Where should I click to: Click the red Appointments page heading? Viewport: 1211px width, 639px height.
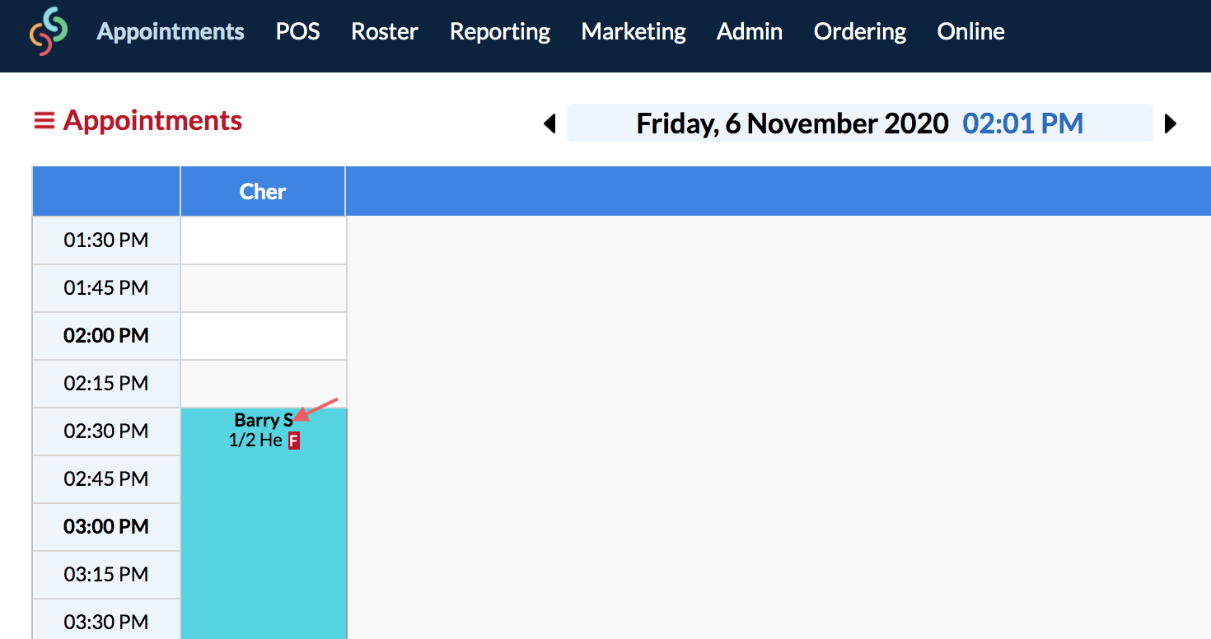(152, 120)
